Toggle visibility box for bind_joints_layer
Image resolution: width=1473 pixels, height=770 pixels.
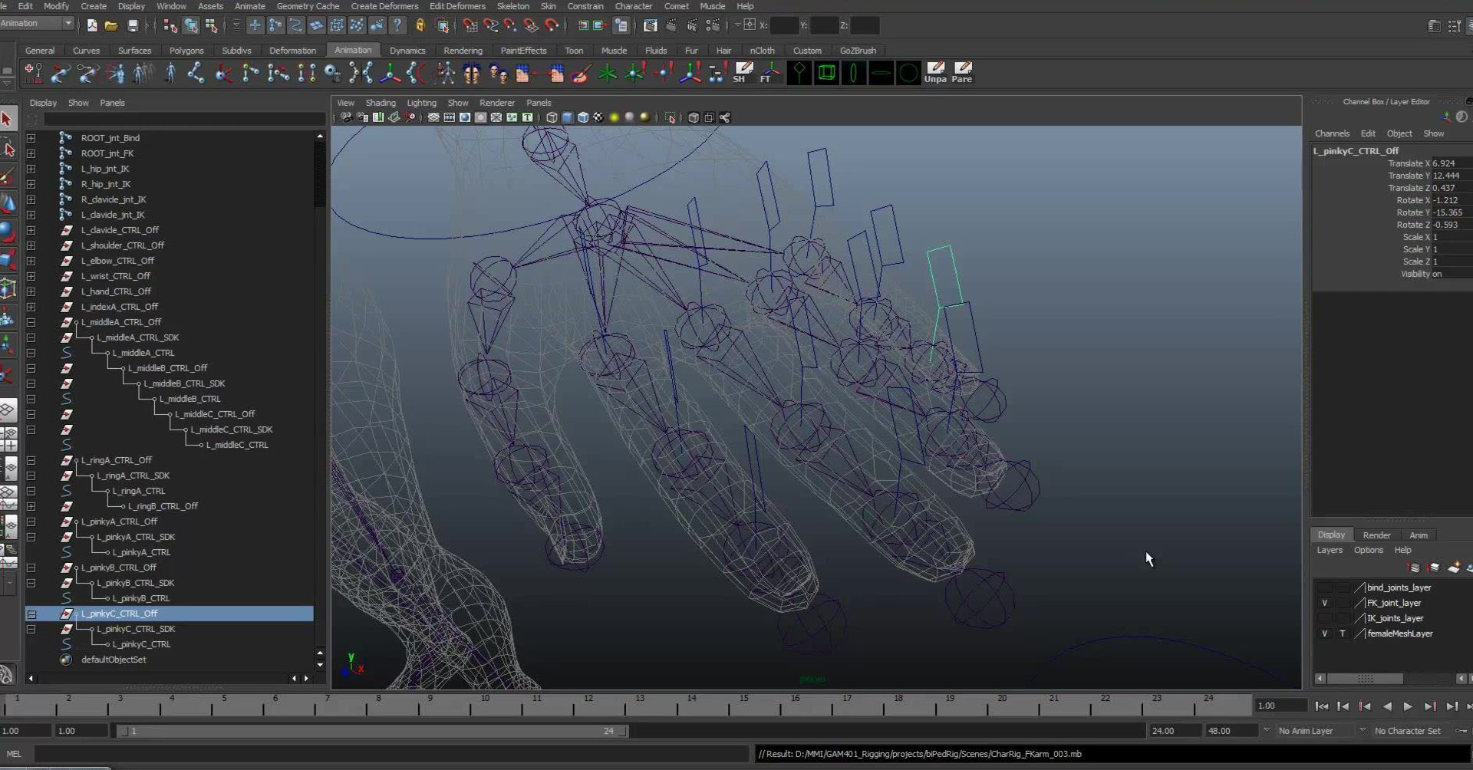coord(1324,587)
